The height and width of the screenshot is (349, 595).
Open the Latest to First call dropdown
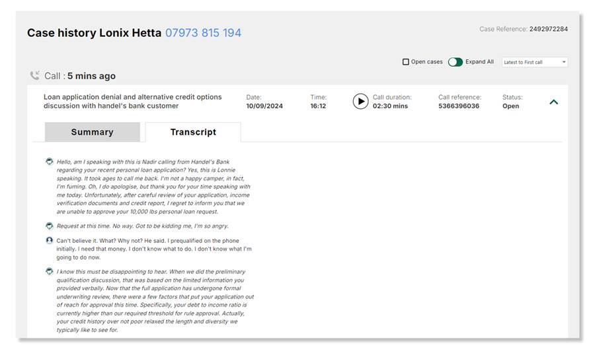[x=534, y=62]
